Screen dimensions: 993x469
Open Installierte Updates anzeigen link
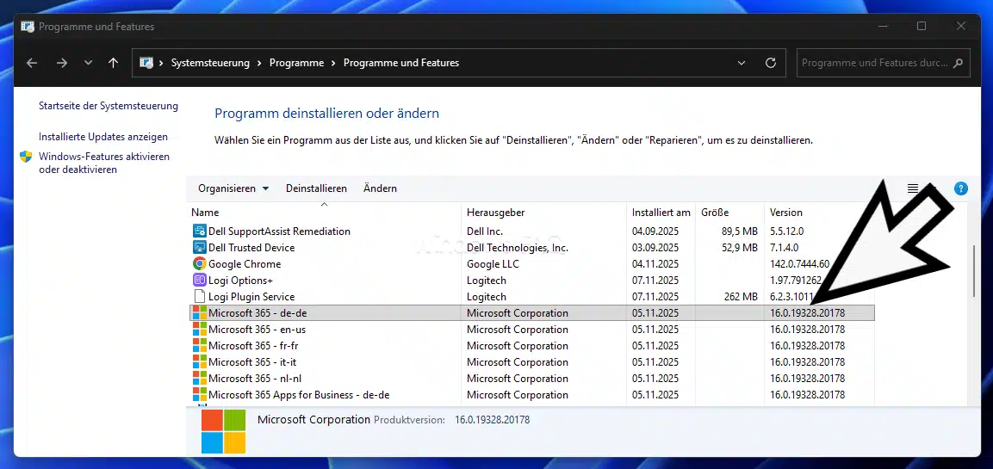103,137
